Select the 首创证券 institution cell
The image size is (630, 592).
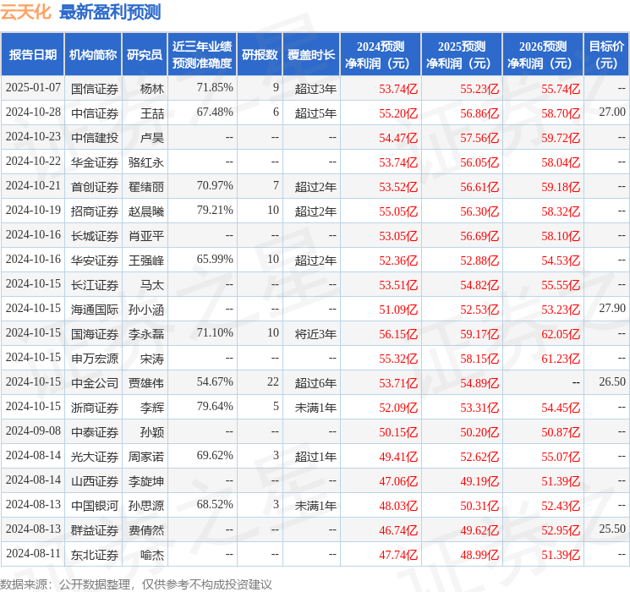point(95,187)
